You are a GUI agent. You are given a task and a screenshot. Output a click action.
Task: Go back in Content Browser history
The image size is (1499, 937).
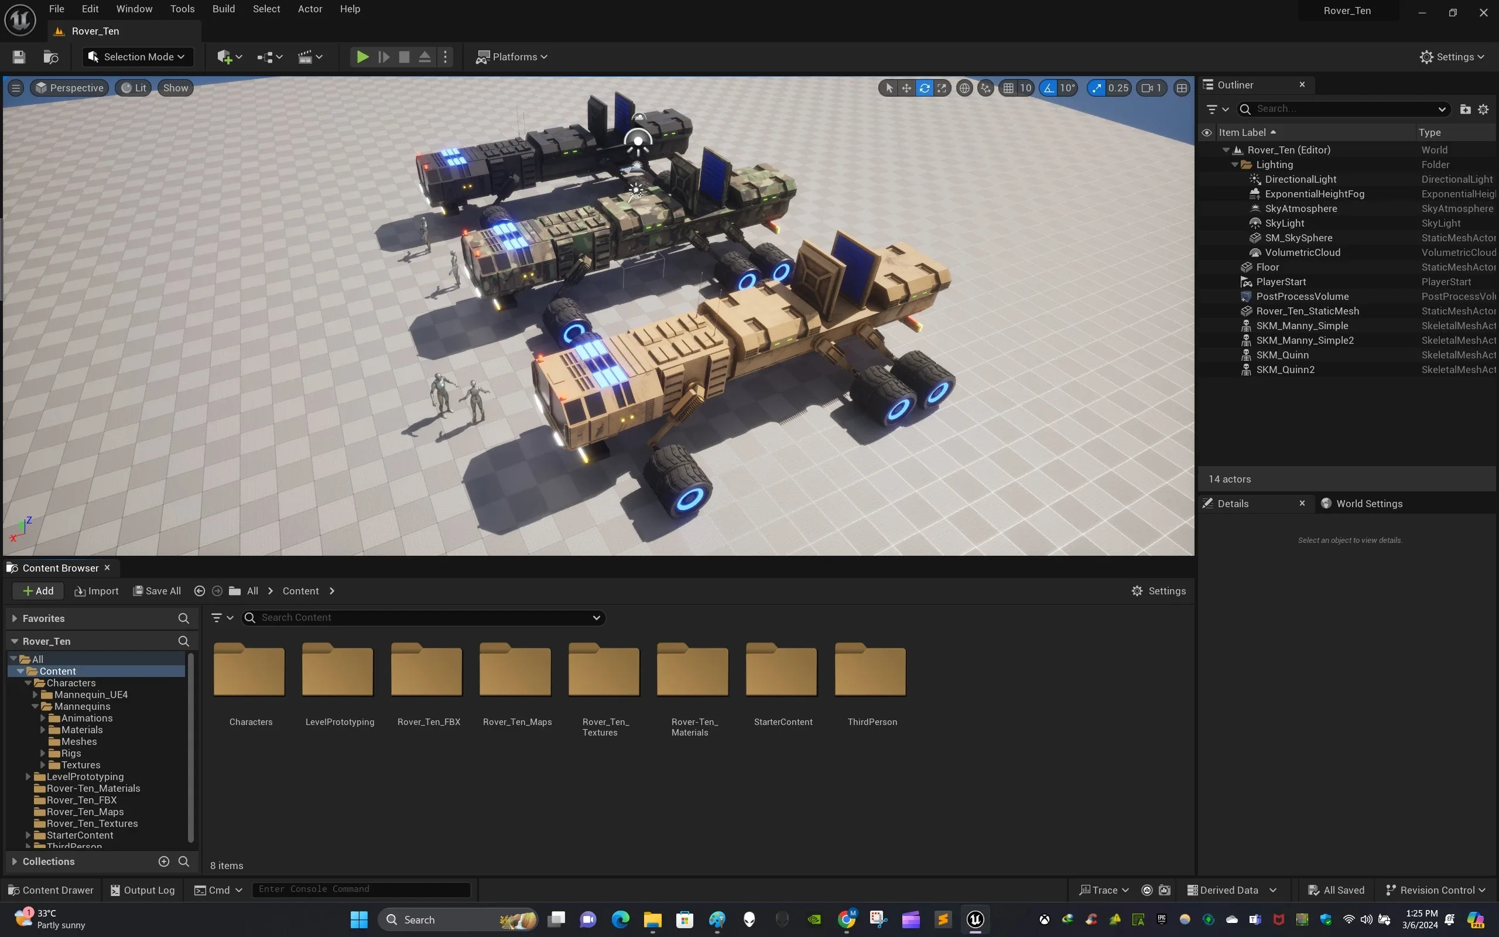tap(200, 591)
